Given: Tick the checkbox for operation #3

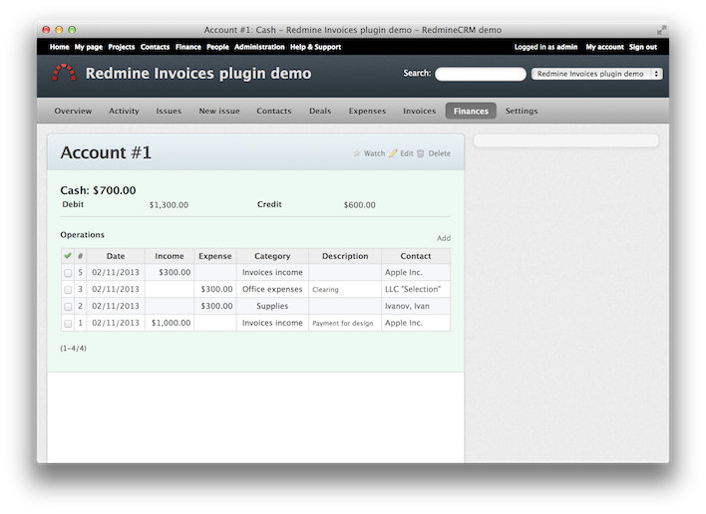Looking at the screenshot, I should click(68, 290).
